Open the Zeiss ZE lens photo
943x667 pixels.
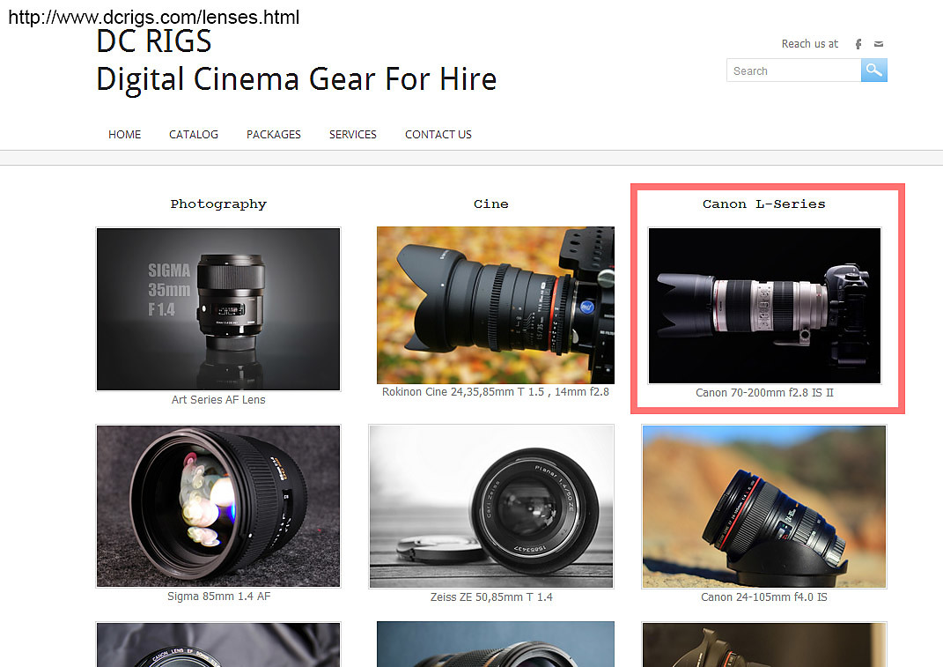point(491,506)
